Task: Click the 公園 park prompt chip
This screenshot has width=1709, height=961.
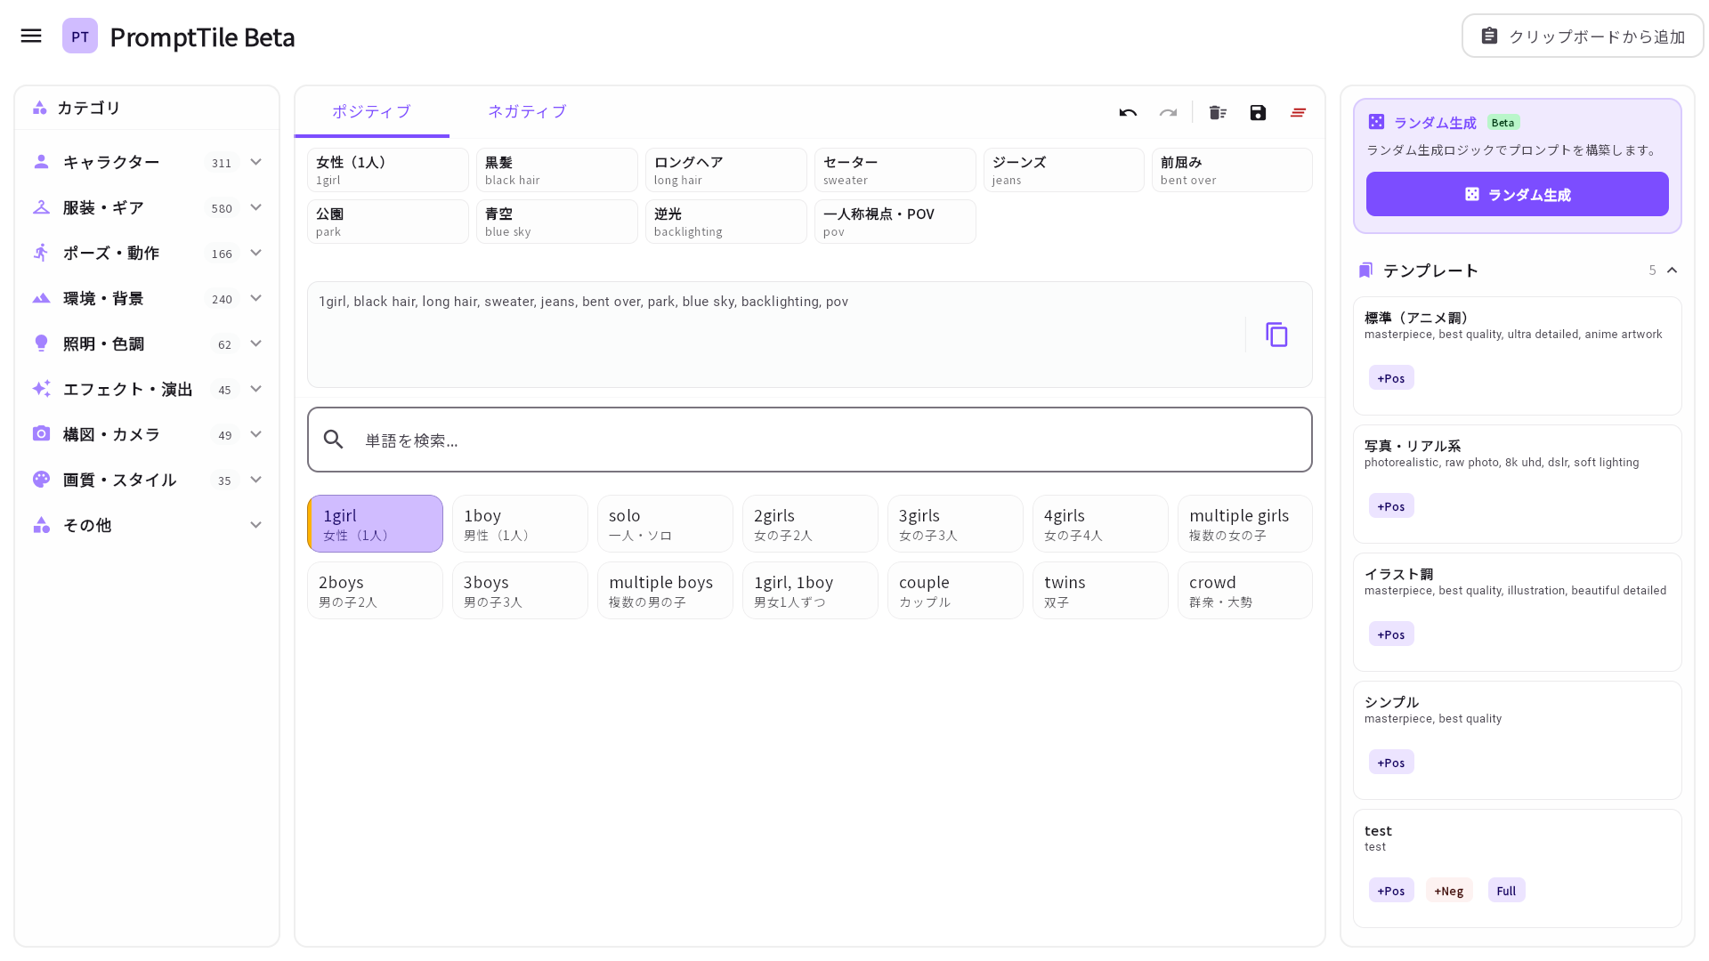Action: pyautogui.click(x=388, y=222)
